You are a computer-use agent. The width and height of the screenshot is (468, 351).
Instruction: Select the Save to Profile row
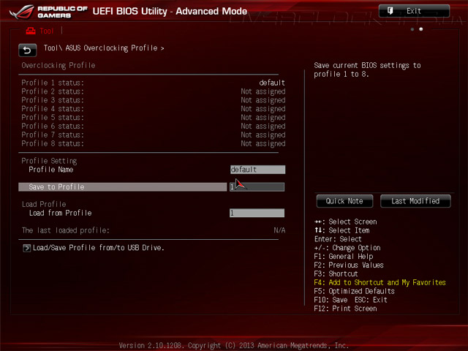122,187
